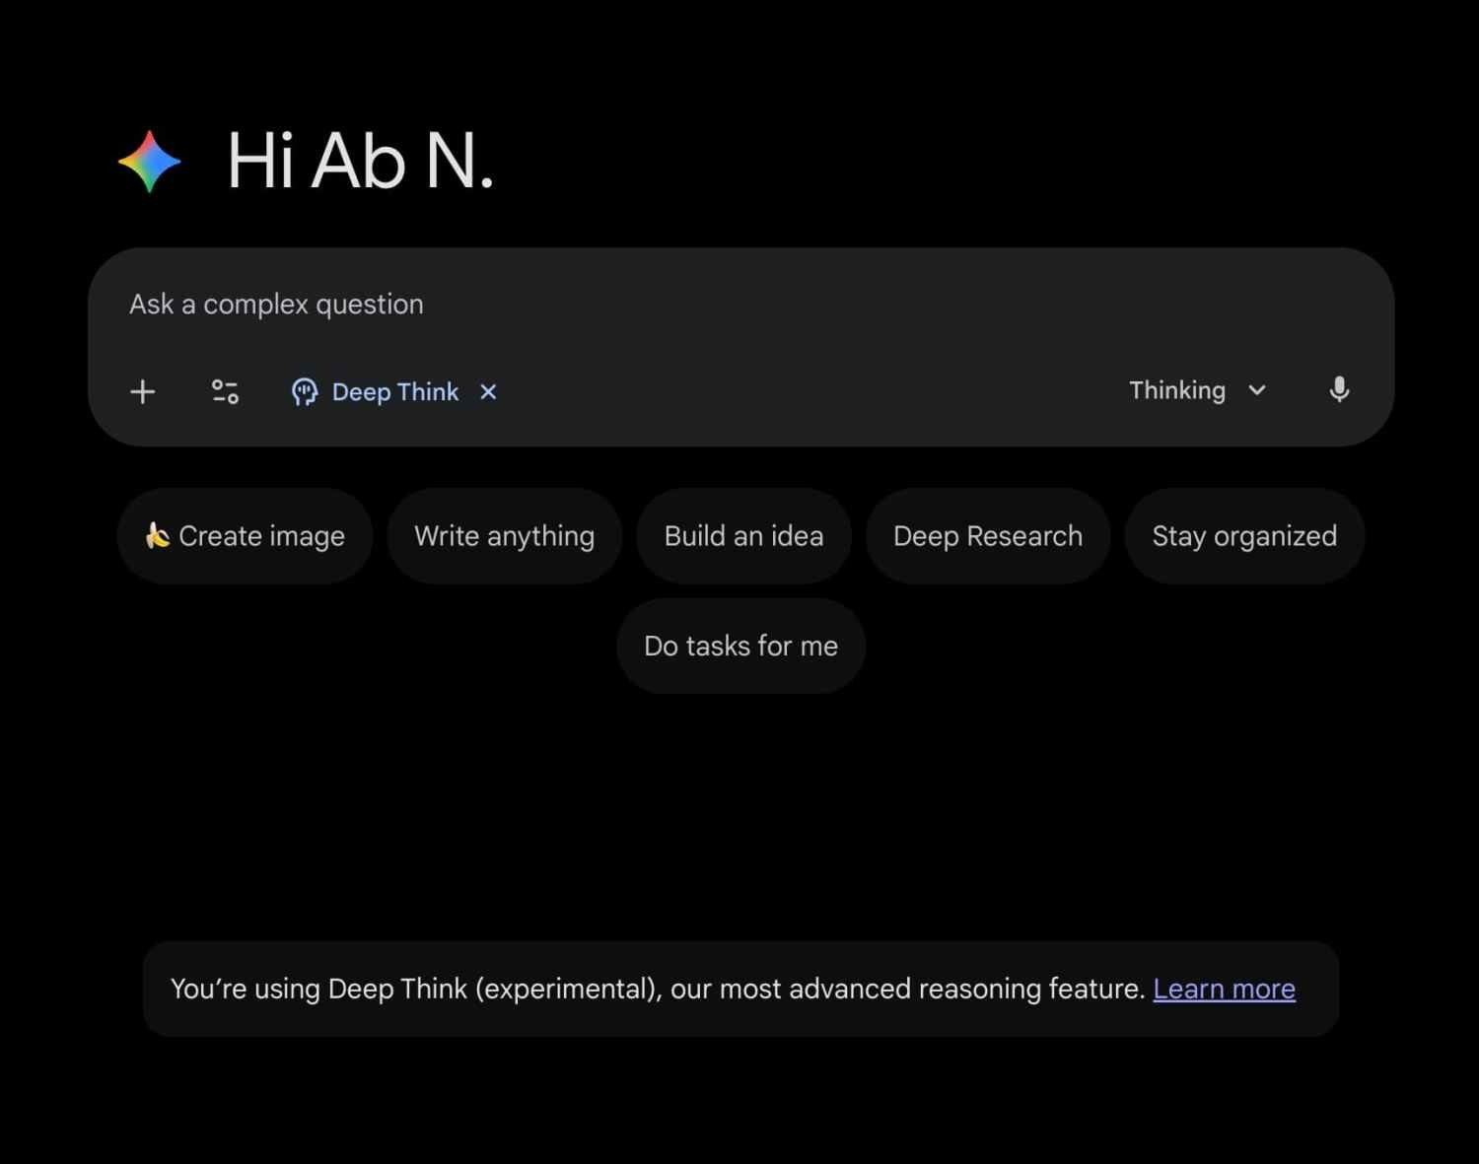
Task: Activate the microphone voice input
Action: pos(1338,390)
